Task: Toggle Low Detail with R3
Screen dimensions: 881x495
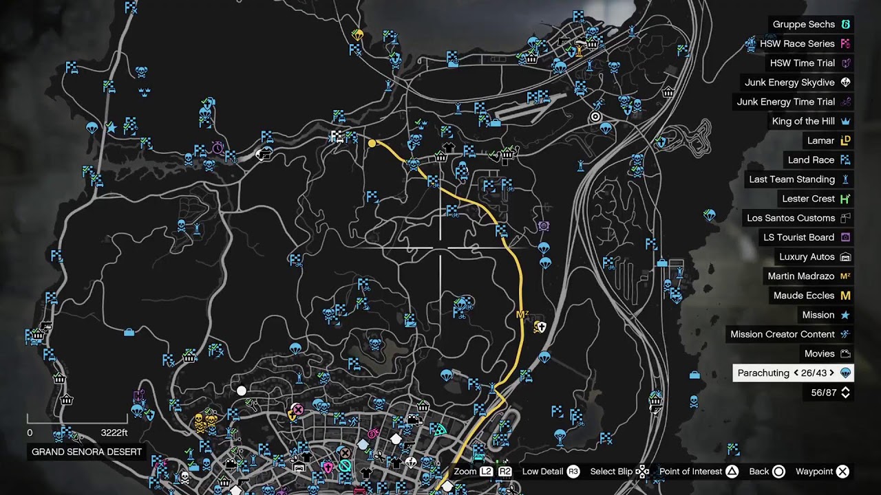Action: 573,472
